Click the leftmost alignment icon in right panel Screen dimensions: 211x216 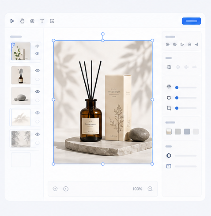pyautogui.click(x=168, y=44)
